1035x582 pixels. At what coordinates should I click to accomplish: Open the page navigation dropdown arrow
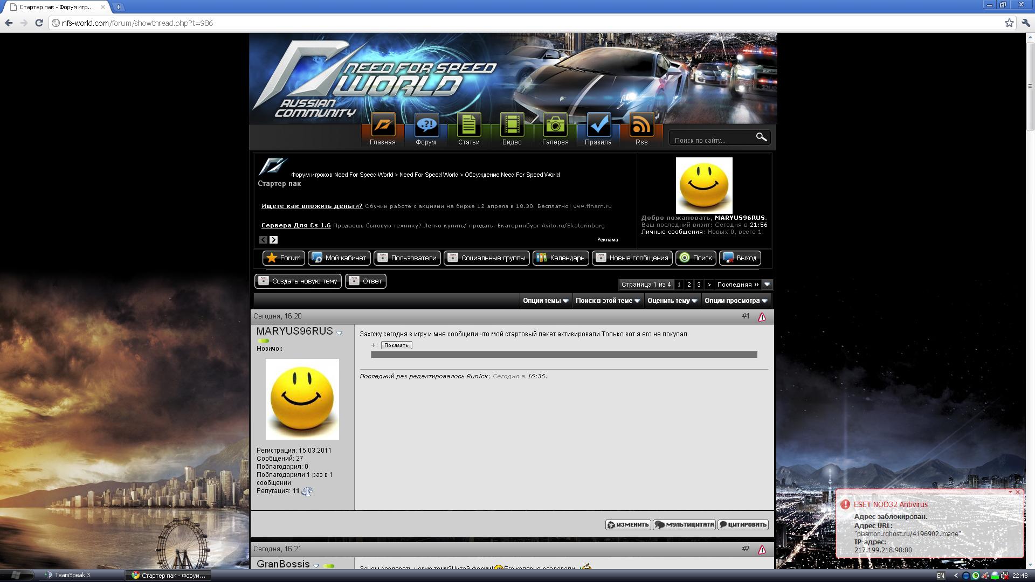(768, 284)
